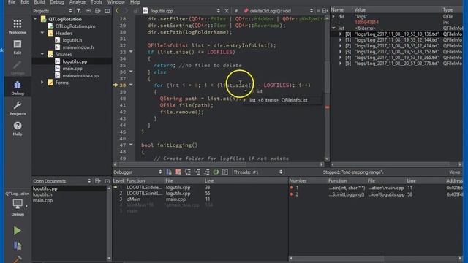Fold the for loop at line 38
Image resolution: width=468 pixels, height=263 pixels.
click(131, 85)
